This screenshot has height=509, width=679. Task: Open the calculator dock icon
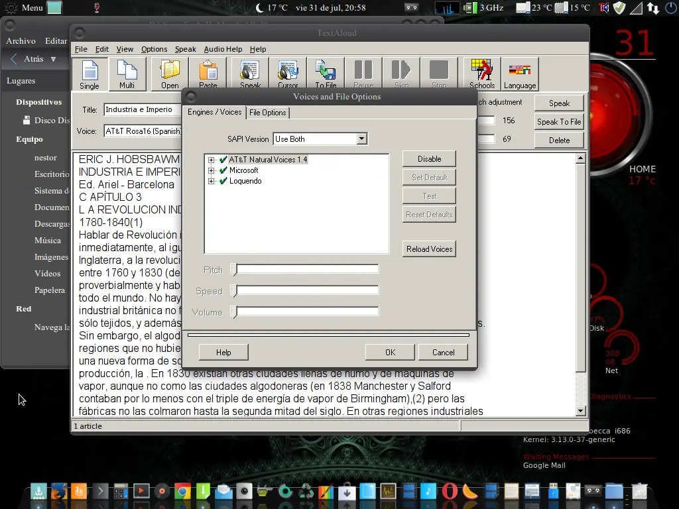coord(121,491)
